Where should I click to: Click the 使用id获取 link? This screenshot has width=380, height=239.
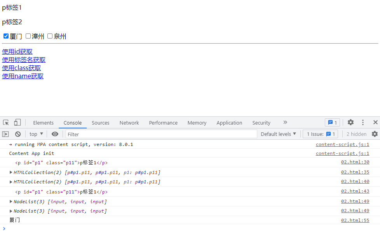coord(17,52)
